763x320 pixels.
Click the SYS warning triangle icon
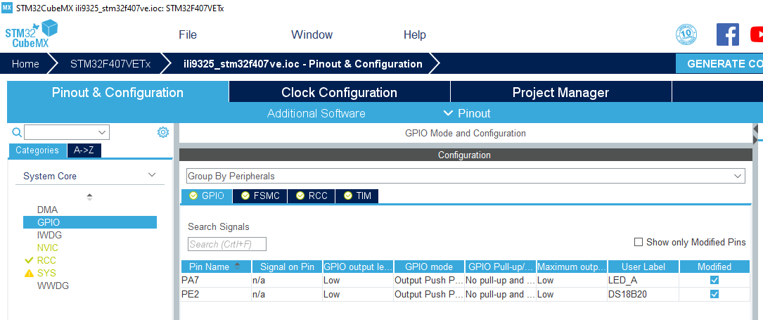[30, 274]
